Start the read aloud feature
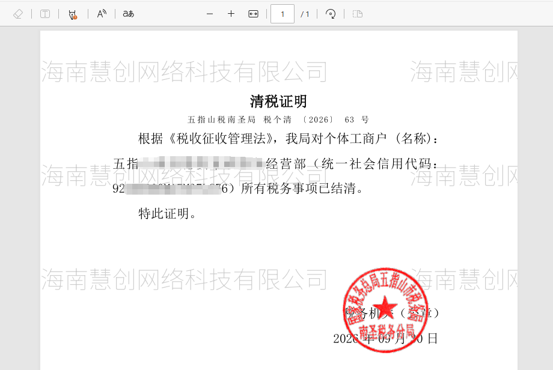The width and height of the screenshot is (553, 370). (102, 14)
